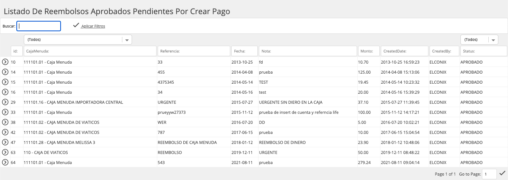Click CreatedDate '2013-10-25 16:59:23'
Screen dimensions: 508x180
pyautogui.click(x=400, y=62)
